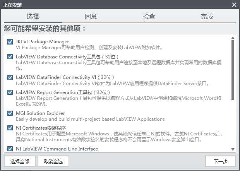Select the 完成 step tab
The height and width of the screenshot is (171, 240).
[x=207, y=16]
